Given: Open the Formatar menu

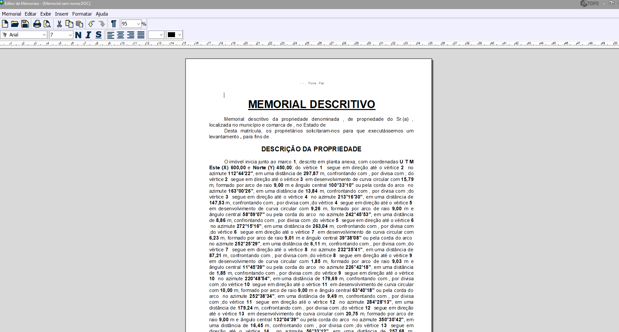Looking at the screenshot, I should click(x=82, y=14).
